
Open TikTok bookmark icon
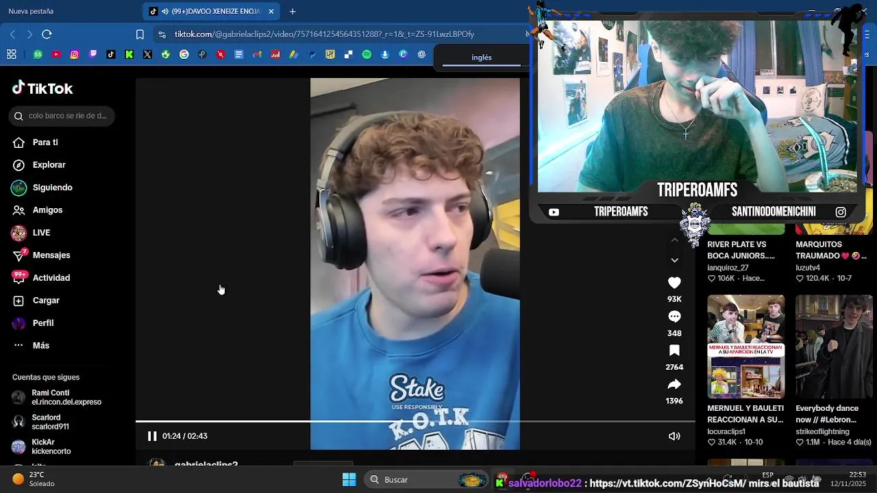point(111,55)
